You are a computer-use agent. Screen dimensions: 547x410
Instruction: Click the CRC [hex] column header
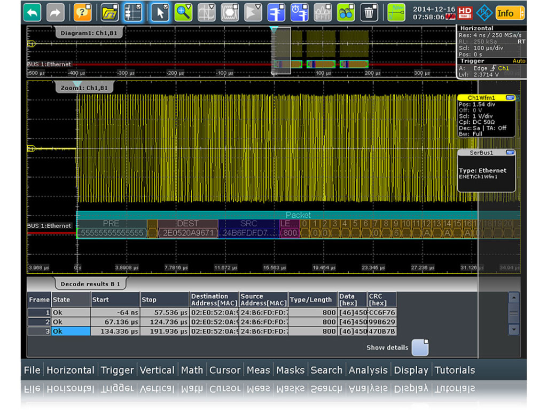pos(382,299)
